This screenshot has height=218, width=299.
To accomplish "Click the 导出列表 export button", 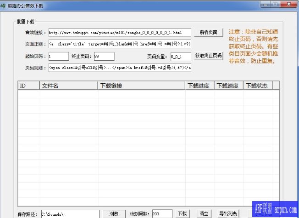I will tap(228, 213).
